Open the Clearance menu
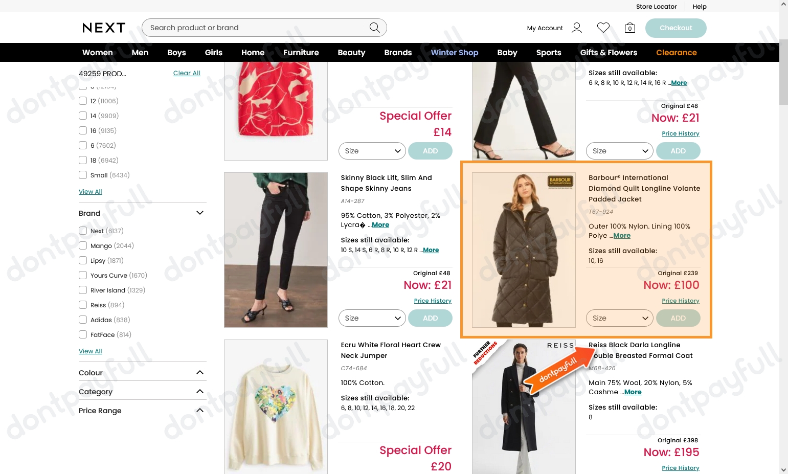 (x=676, y=53)
